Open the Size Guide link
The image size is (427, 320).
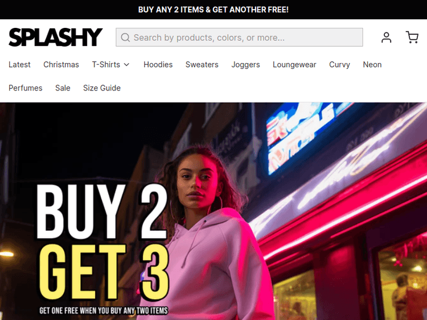point(101,88)
